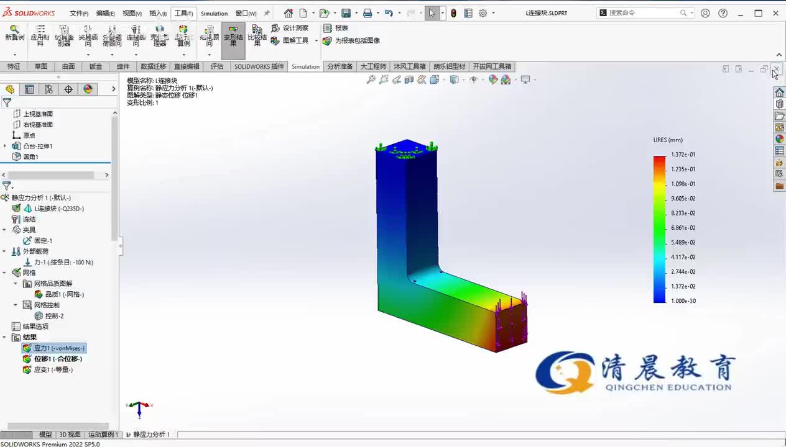Viewport: 786px width, 447px height.
Task: Click the 搜索命令 search field
Action: 645,13
